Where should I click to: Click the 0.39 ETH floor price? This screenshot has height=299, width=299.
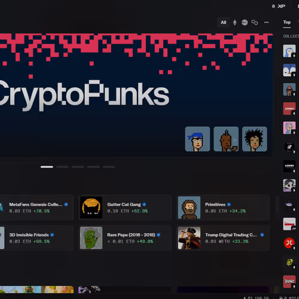pyautogui.click(x=118, y=211)
